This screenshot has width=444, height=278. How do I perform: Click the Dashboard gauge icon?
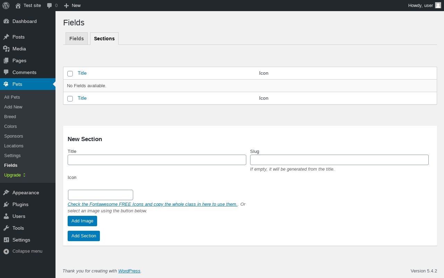click(6, 21)
